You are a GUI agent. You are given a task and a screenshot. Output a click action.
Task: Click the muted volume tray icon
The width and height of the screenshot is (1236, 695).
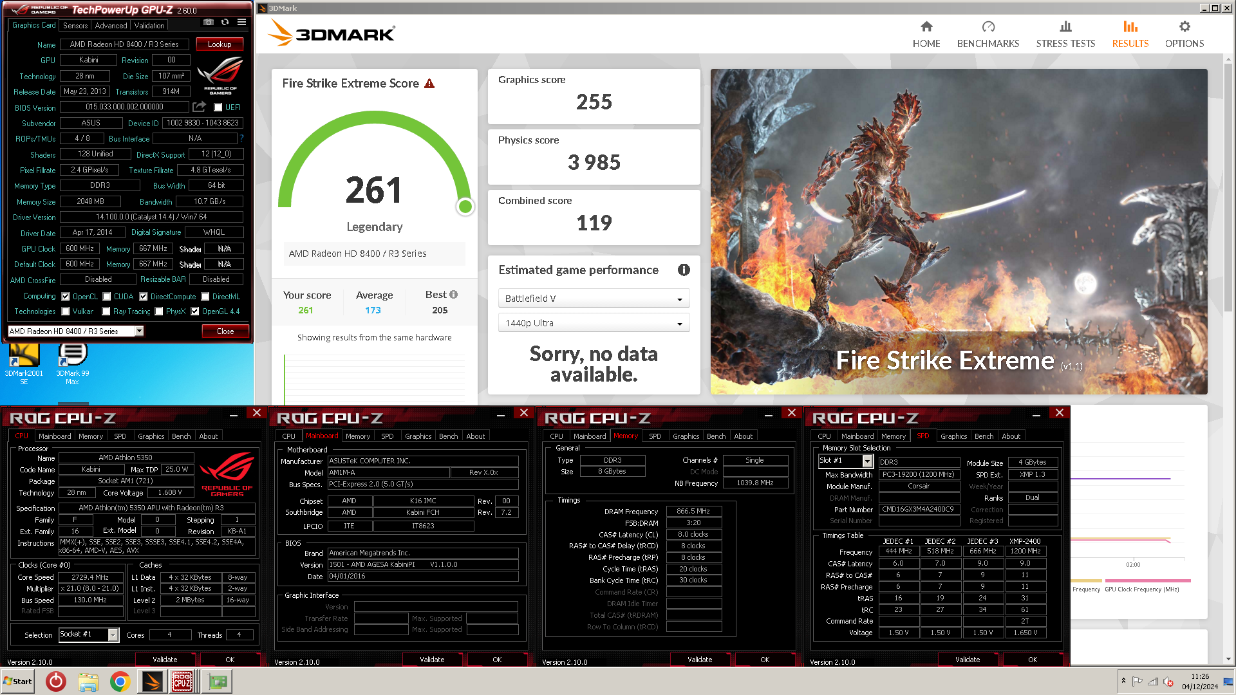(x=1168, y=681)
